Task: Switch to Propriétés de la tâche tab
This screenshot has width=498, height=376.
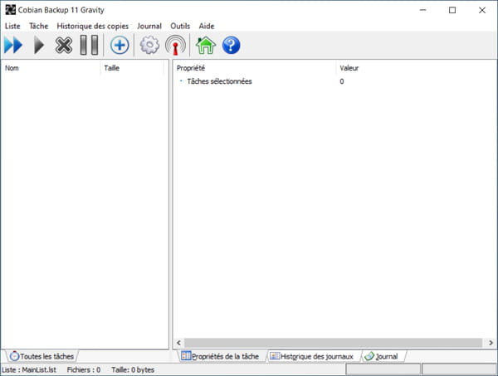Action: 221,356
